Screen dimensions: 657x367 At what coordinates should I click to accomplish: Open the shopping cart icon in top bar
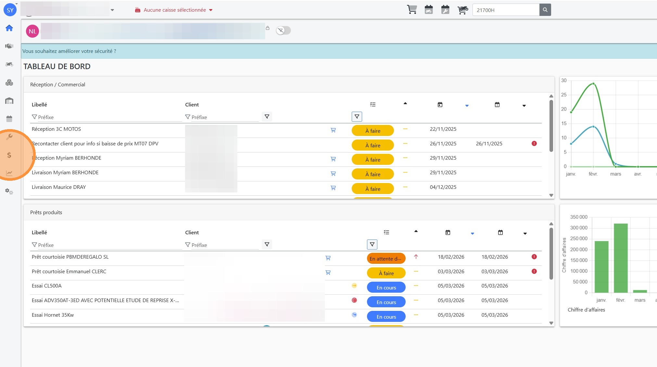point(412,10)
